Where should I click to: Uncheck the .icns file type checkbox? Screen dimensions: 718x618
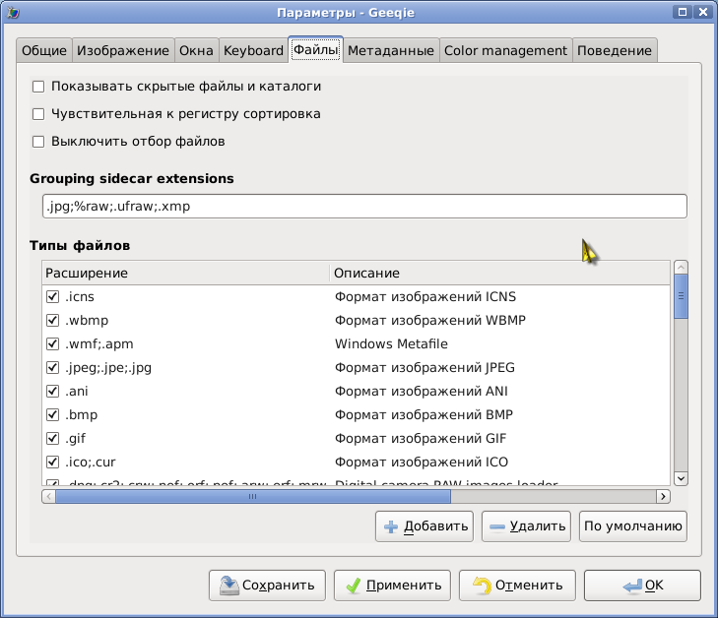coord(52,296)
